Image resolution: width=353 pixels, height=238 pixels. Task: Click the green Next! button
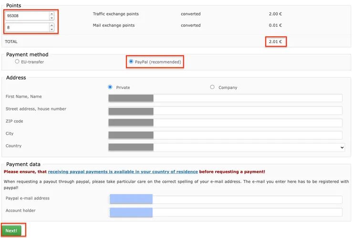click(11, 230)
